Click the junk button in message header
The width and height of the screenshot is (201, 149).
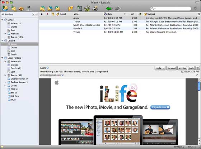[191, 68]
